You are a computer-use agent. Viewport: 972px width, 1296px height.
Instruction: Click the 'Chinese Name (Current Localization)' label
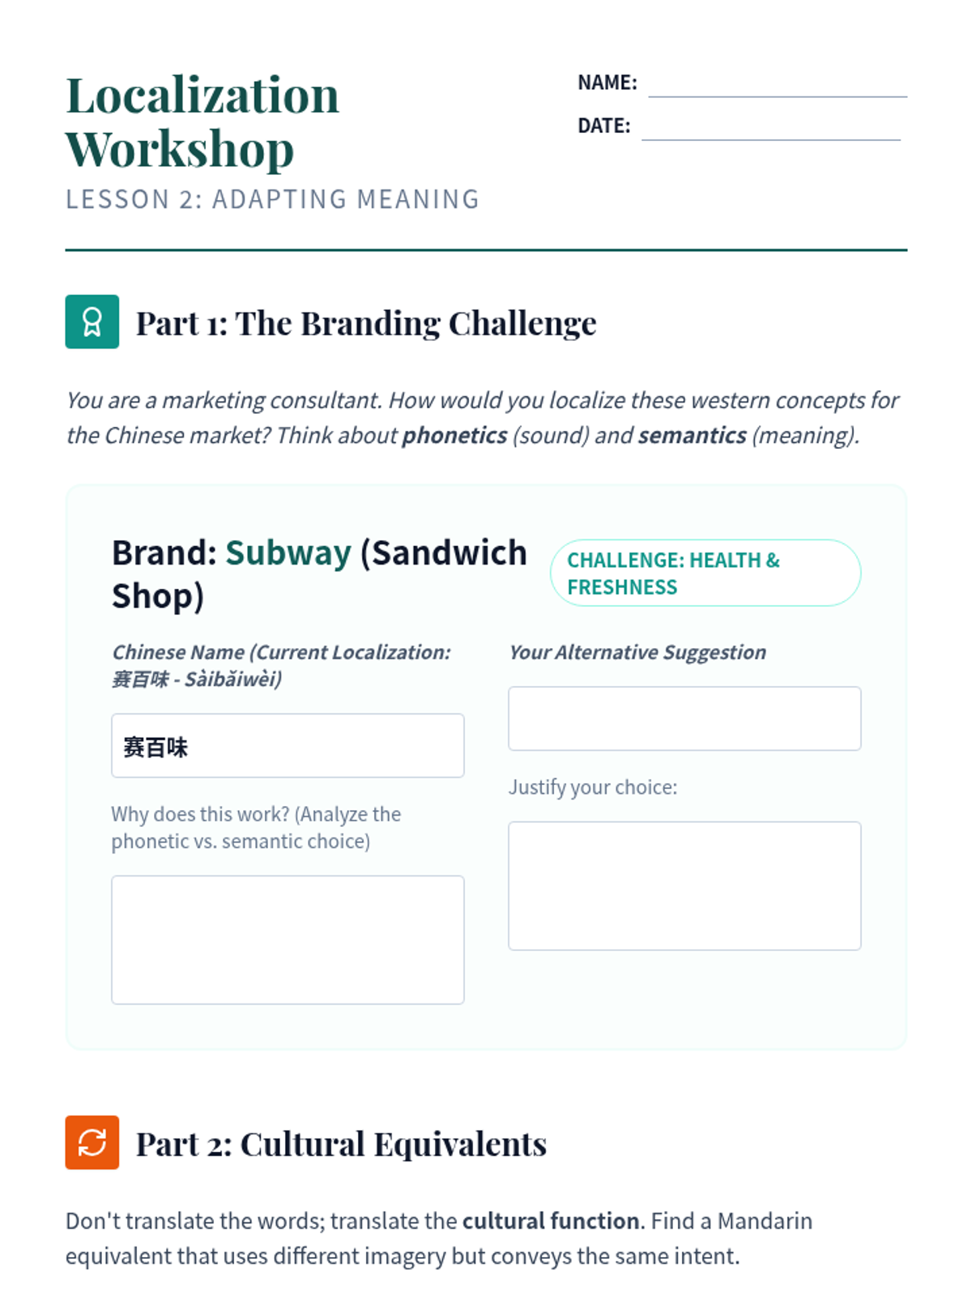pyautogui.click(x=281, y=665)
